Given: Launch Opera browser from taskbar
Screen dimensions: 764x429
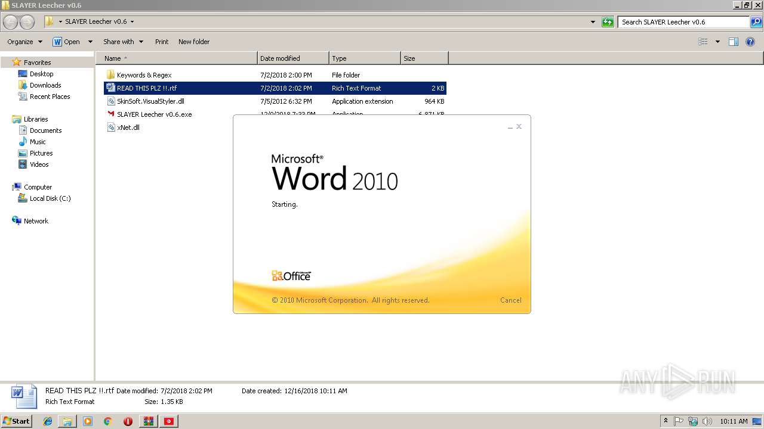Looking at the screenshot, I should pos(128,421).
